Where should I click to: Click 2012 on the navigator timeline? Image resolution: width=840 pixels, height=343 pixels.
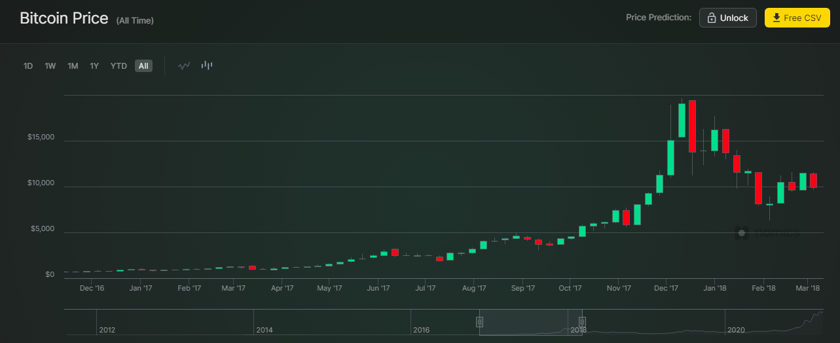[x=107, y=330]
